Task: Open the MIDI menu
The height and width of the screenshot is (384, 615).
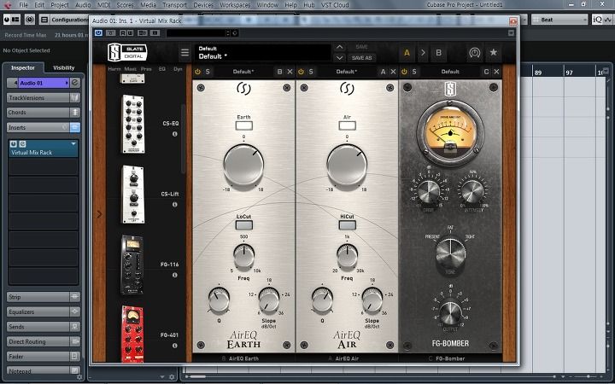Action: coord(103,5)
